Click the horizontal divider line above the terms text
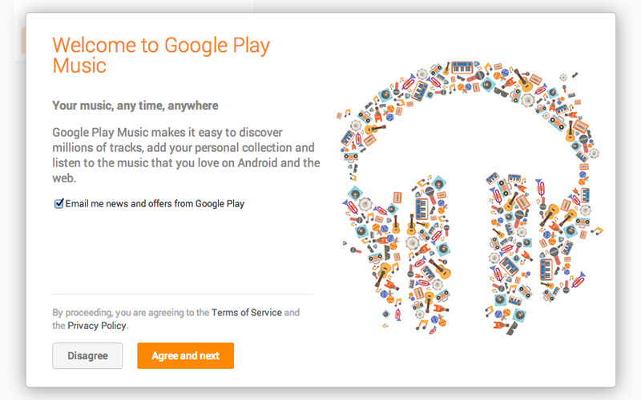Viewport: 641px width, 400px height. pos(183,294)
